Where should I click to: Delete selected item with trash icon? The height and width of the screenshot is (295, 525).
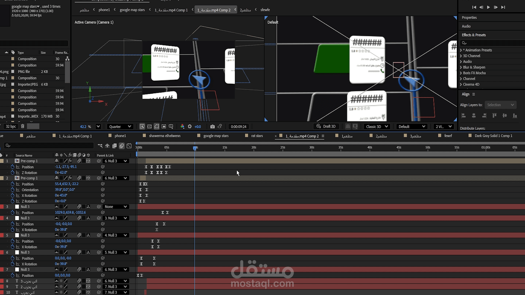point(23,126)
